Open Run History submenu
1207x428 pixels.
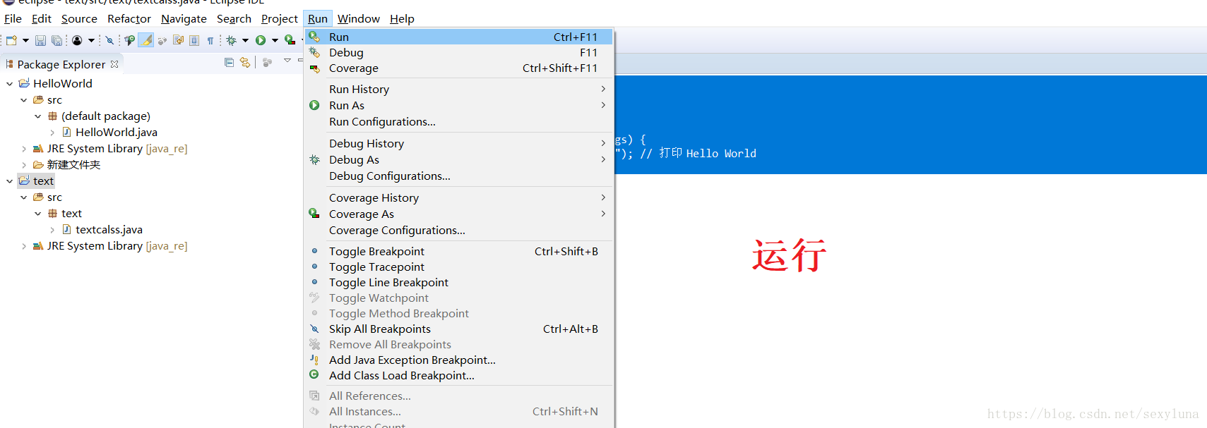click(459, 89)
